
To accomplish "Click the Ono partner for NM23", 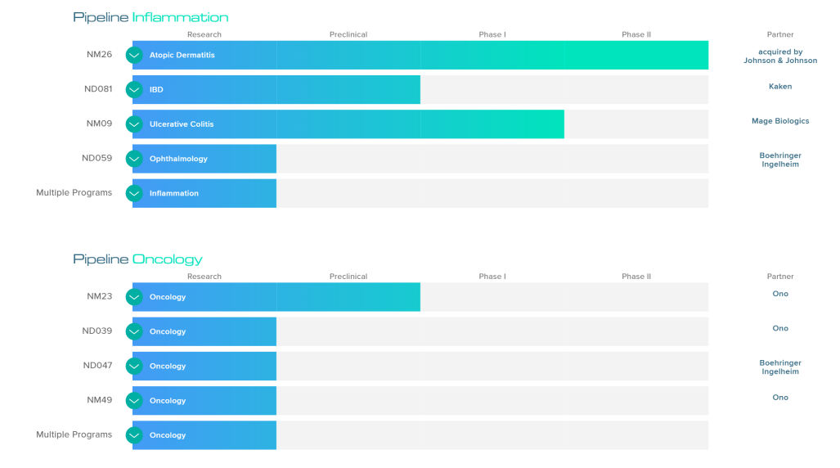I will click(779, 294).
